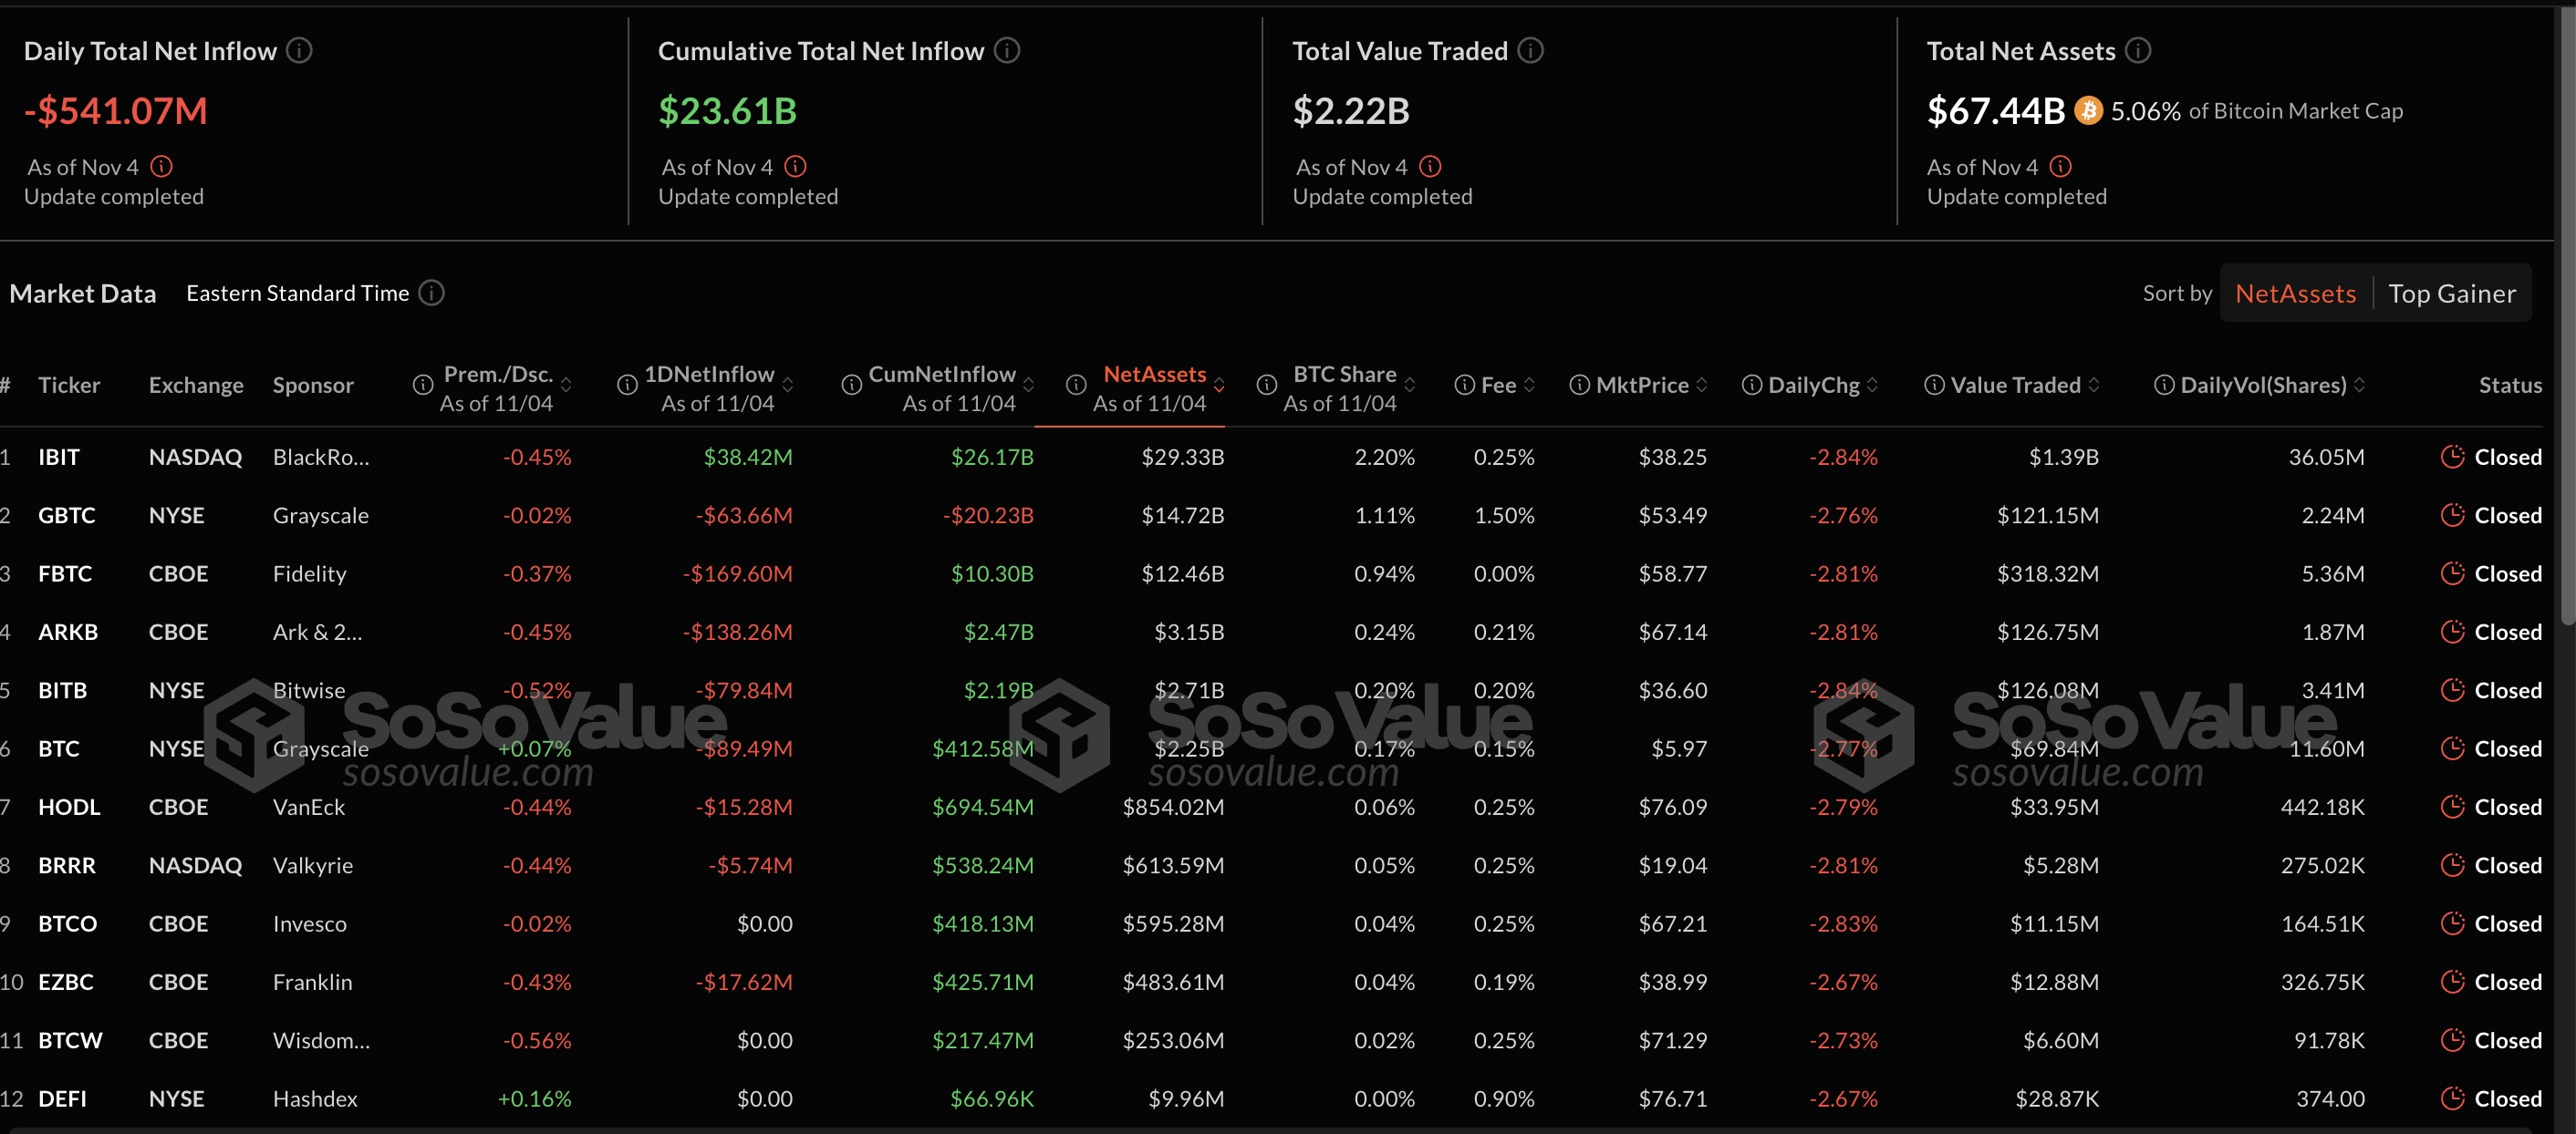Toggle sort arrows on CumNetInflow column
The height and width of the screenshot is (1134, 2576).
pyautogui.click(x=1028, y=386)
